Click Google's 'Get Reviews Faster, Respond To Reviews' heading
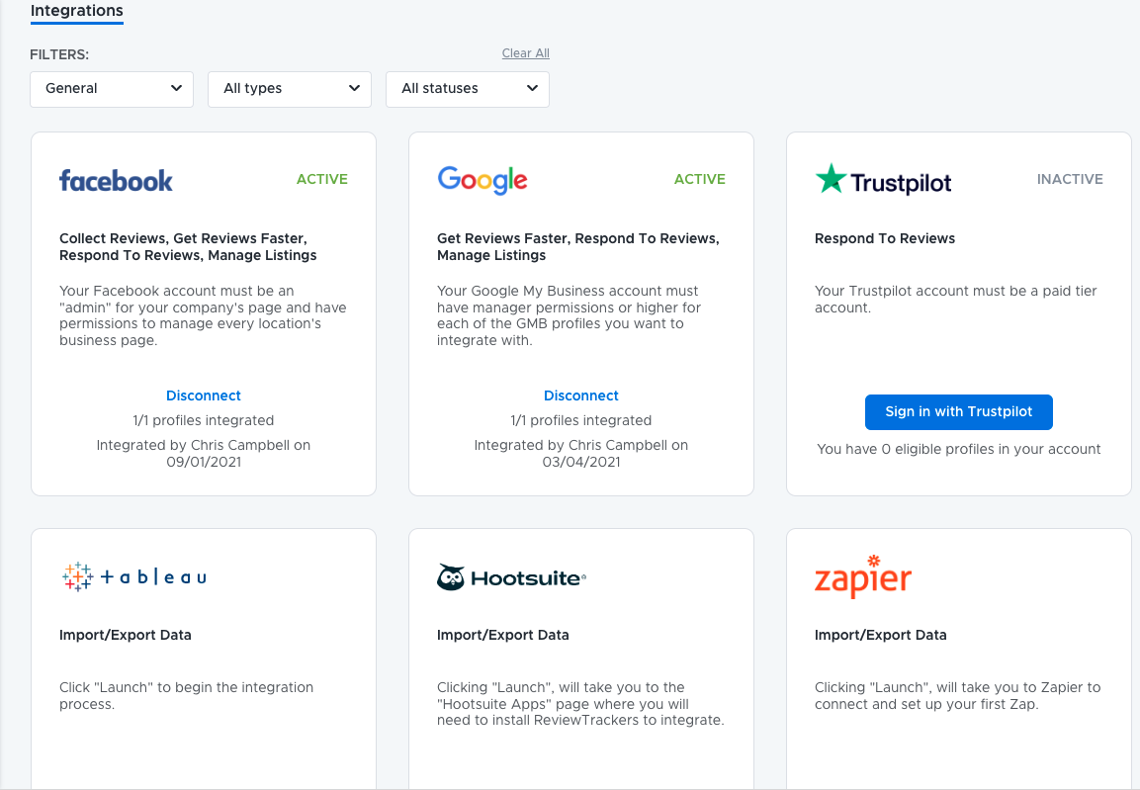Viewport: 1140px width, 790px height. point(578,247)
